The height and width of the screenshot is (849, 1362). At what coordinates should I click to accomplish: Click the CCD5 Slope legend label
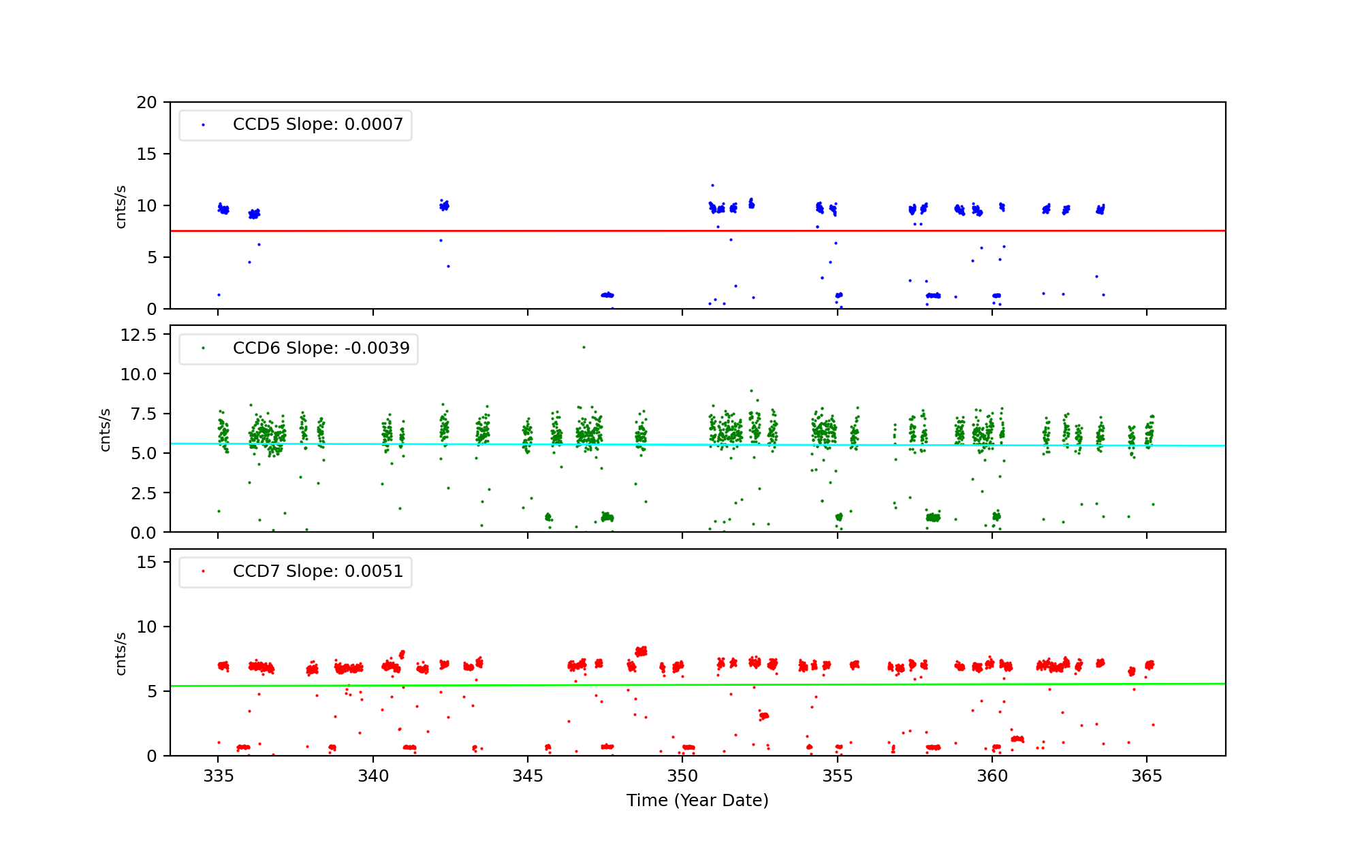tap(317, 124)
